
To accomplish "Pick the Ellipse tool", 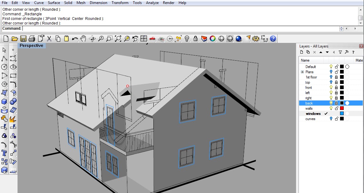I will pyautogui.click(x=13, y=67).
